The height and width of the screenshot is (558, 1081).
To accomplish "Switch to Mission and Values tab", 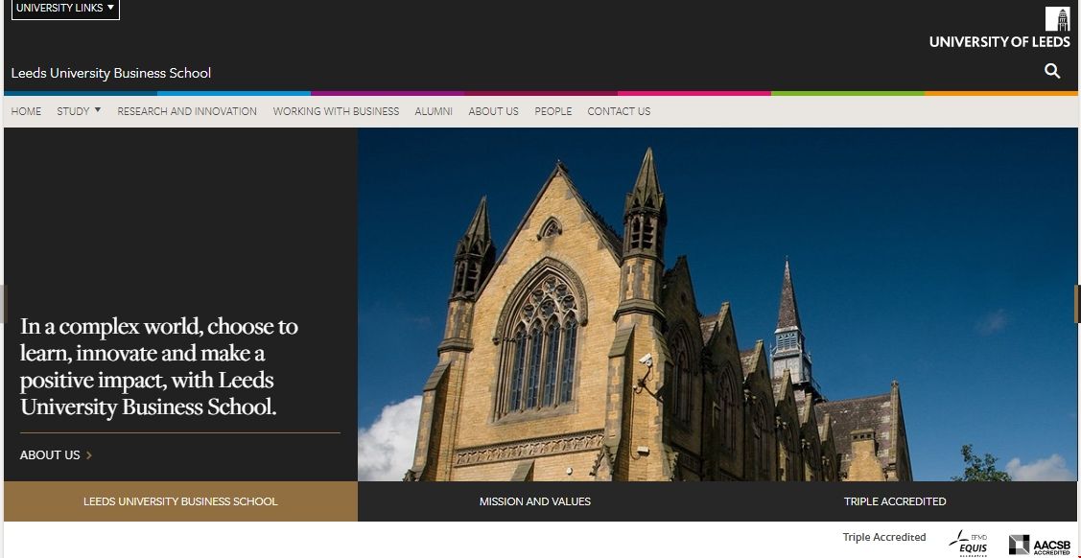I will pos(535,501).
